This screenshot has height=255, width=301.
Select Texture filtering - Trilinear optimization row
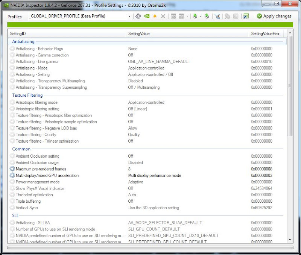[147, 141]
